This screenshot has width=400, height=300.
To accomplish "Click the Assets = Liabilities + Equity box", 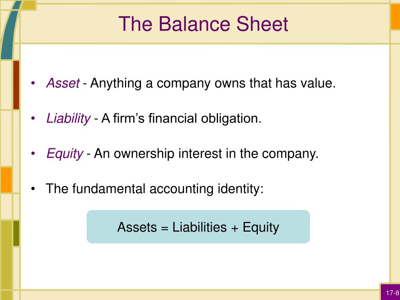I will (198, 227).
